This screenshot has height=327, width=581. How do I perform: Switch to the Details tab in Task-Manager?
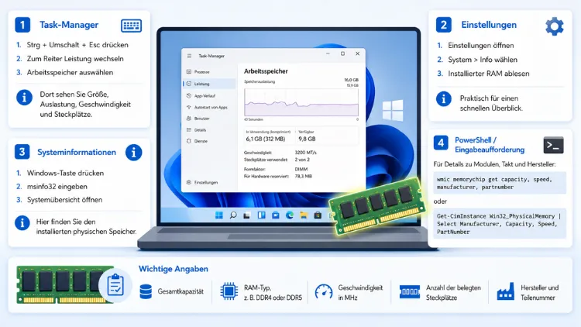[x=197, y=130]
